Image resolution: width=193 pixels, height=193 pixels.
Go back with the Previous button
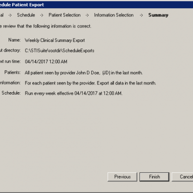(x=122, y=177)
